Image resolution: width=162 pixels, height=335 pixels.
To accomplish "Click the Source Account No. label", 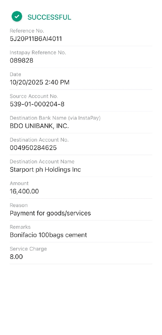I will (34, 96).
